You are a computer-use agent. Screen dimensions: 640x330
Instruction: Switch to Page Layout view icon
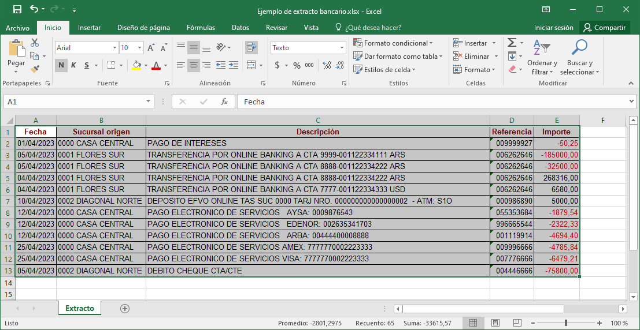495,323
